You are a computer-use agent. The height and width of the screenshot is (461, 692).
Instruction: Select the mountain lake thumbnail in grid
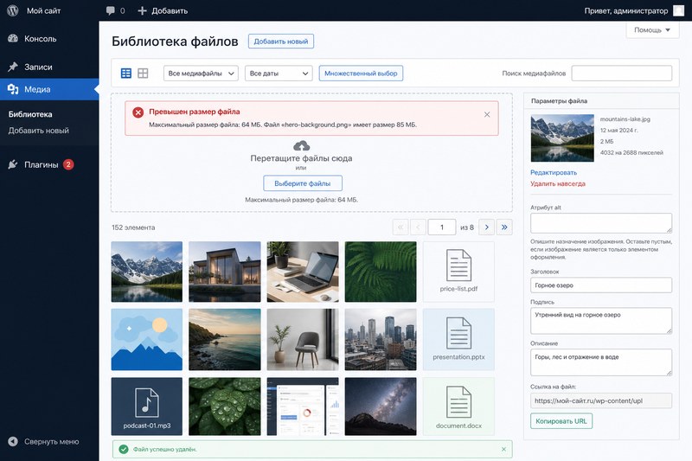point(146,272)
